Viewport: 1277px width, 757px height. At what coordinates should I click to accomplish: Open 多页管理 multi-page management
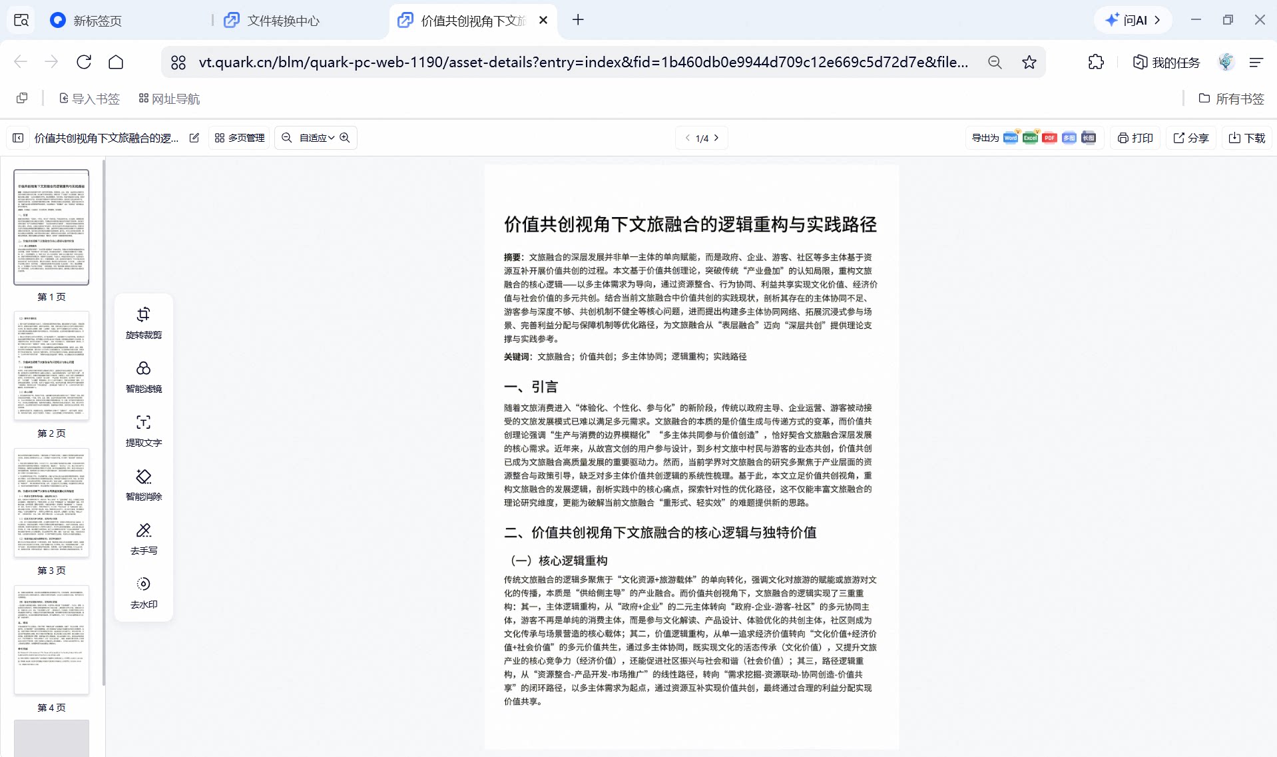[240, 138]
